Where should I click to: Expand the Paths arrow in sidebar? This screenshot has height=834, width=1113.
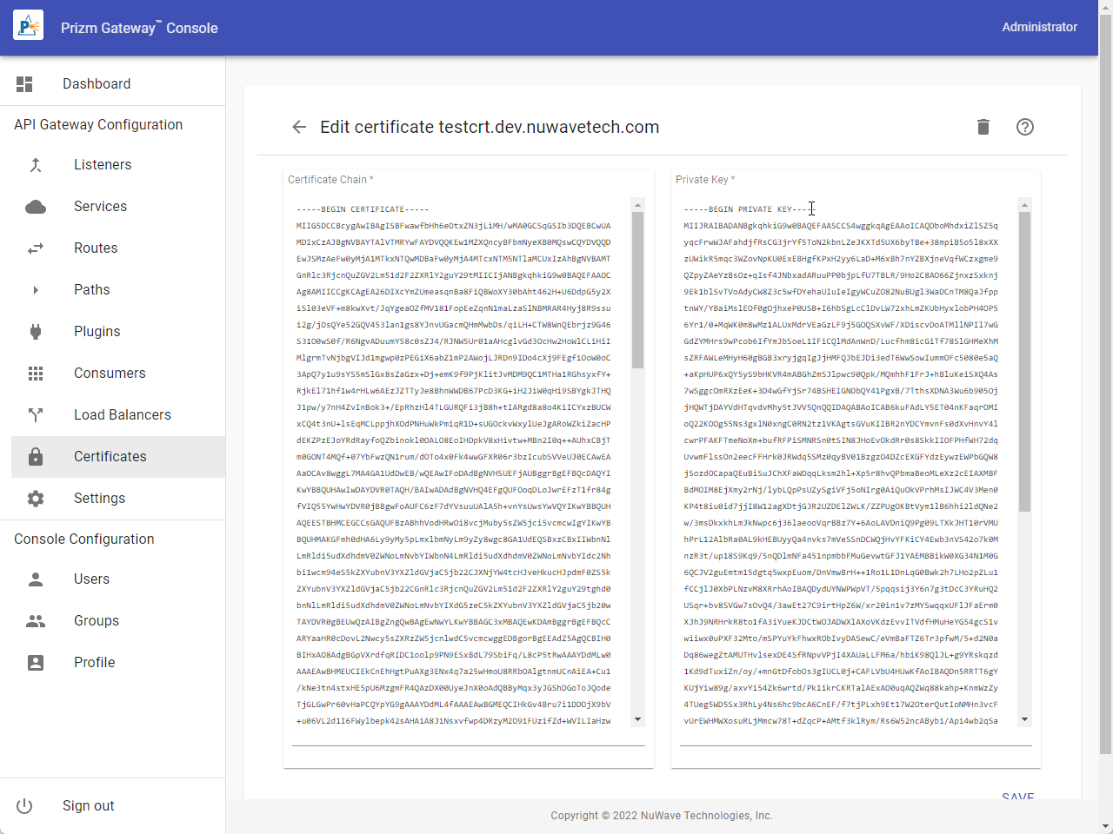click(x=36, y=290)
